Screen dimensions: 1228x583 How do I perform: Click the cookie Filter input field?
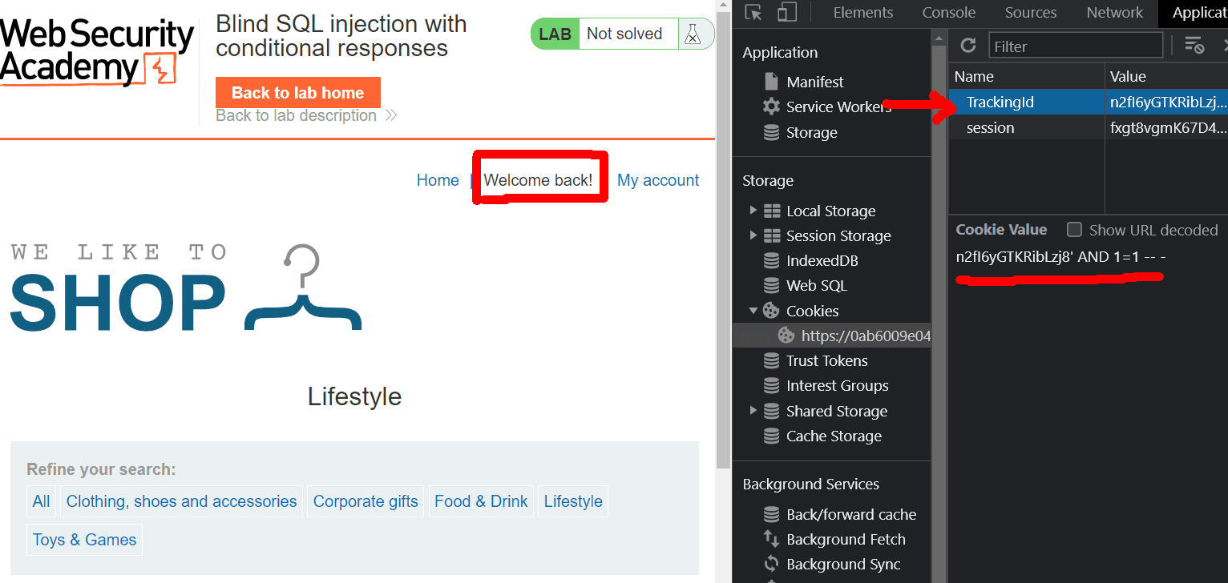click(x=1076, y=46)
